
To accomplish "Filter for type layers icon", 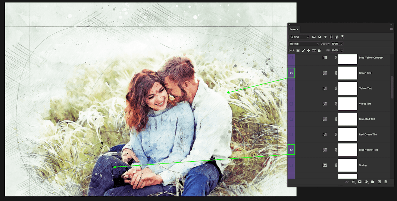I will [325, 37].
